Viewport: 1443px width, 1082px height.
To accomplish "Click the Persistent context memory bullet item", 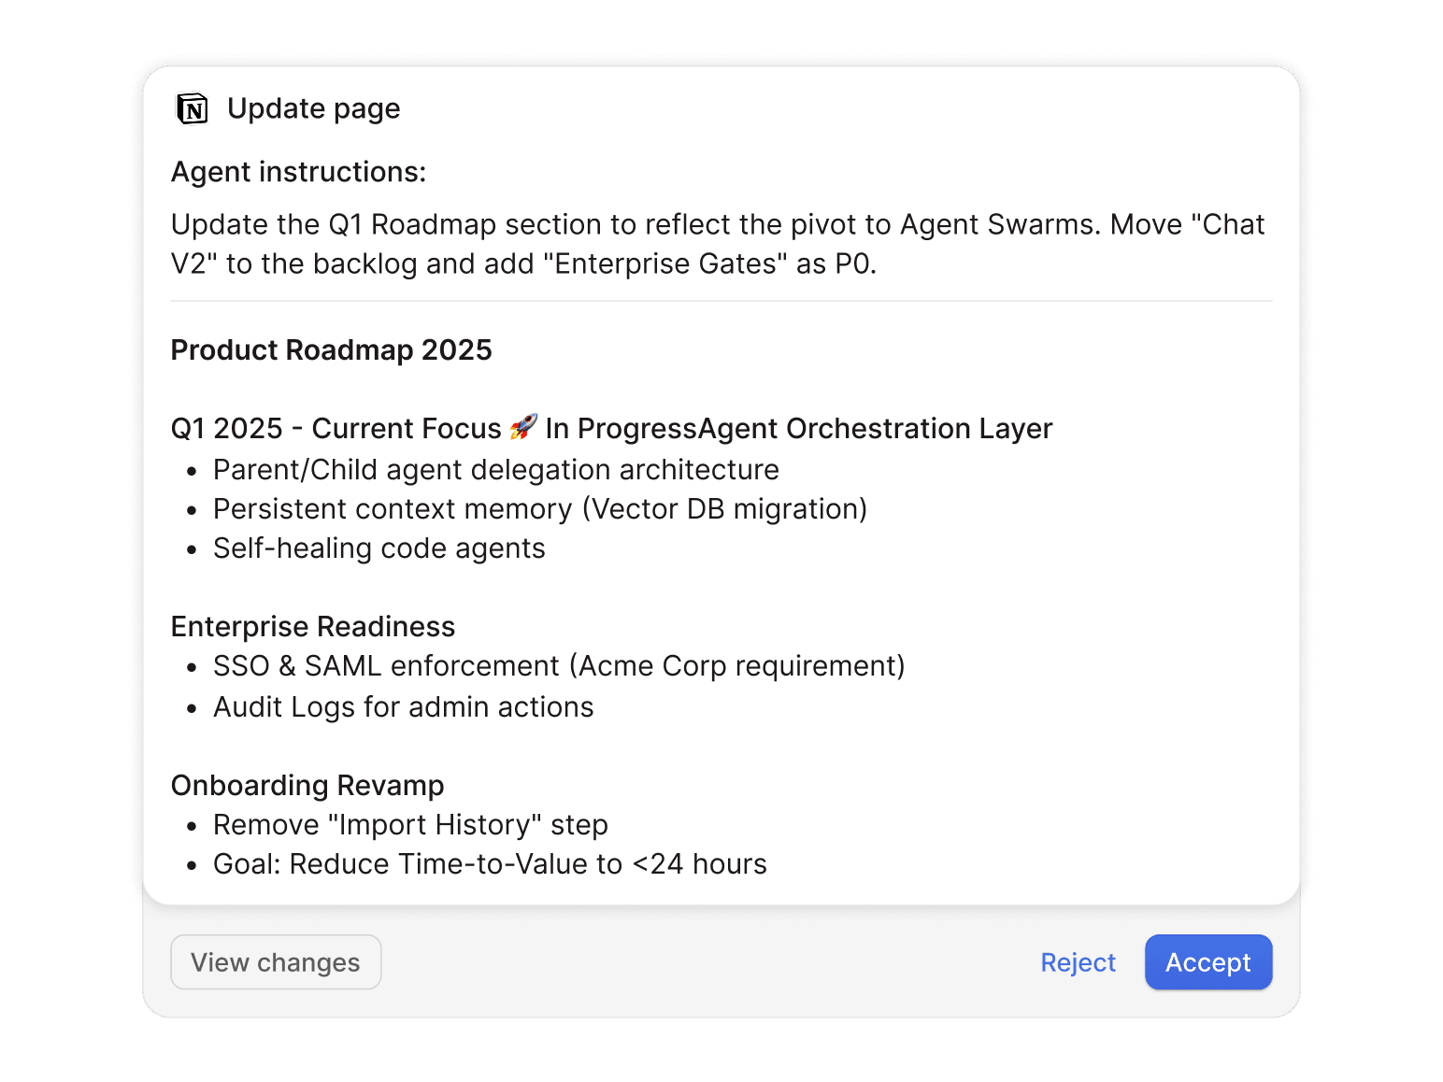I will coord(539,509).
